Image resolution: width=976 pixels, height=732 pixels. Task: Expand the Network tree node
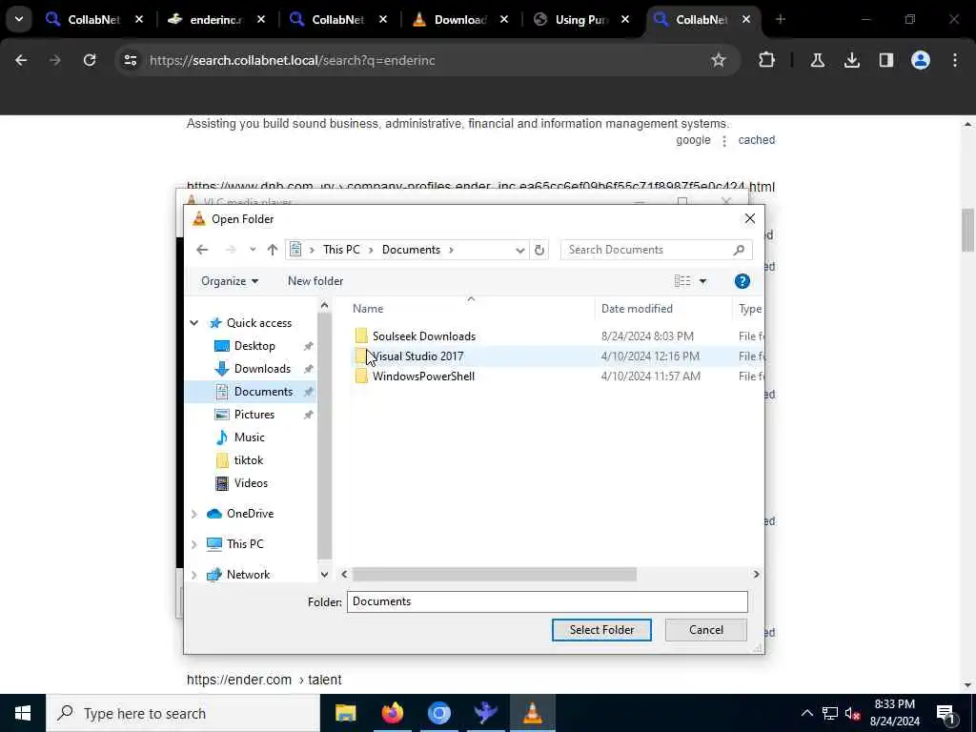pyautogui.click(x=194, y=575)
